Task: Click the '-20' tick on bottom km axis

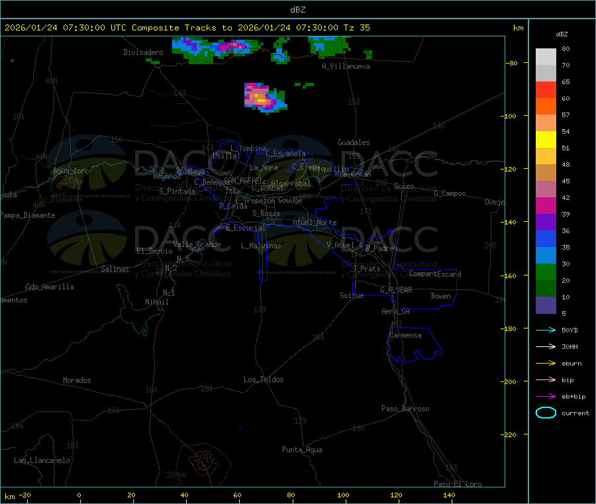Action: (25, 495)
